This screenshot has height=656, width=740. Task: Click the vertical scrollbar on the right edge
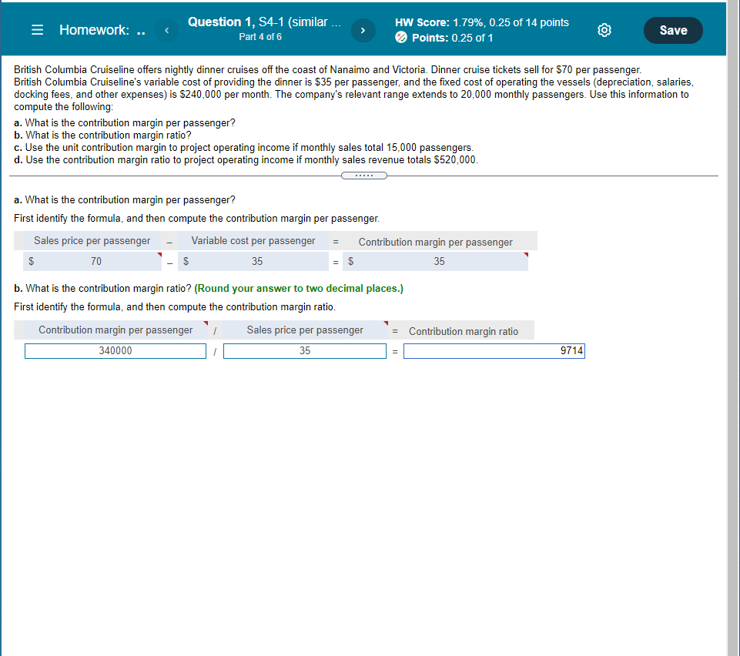(x=733, y=308)
